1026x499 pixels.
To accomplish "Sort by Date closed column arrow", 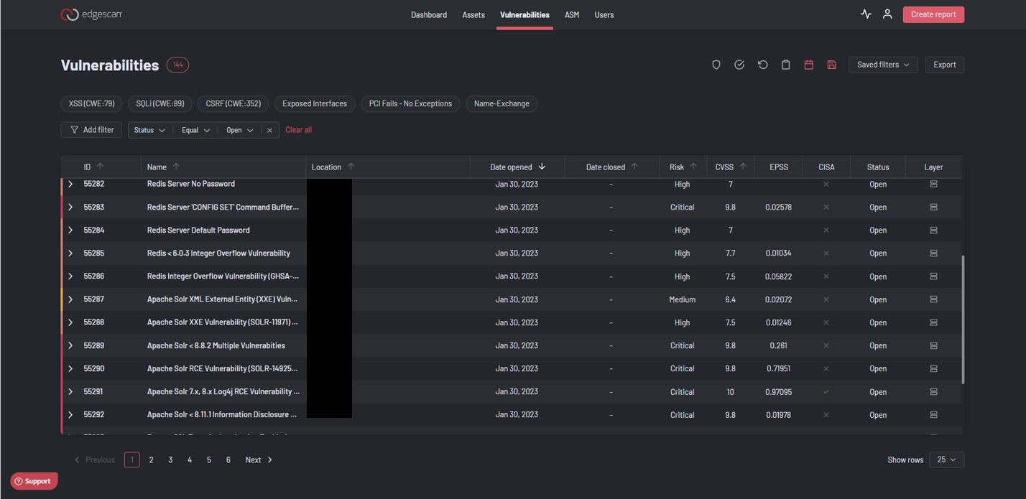I will point(634,167).
